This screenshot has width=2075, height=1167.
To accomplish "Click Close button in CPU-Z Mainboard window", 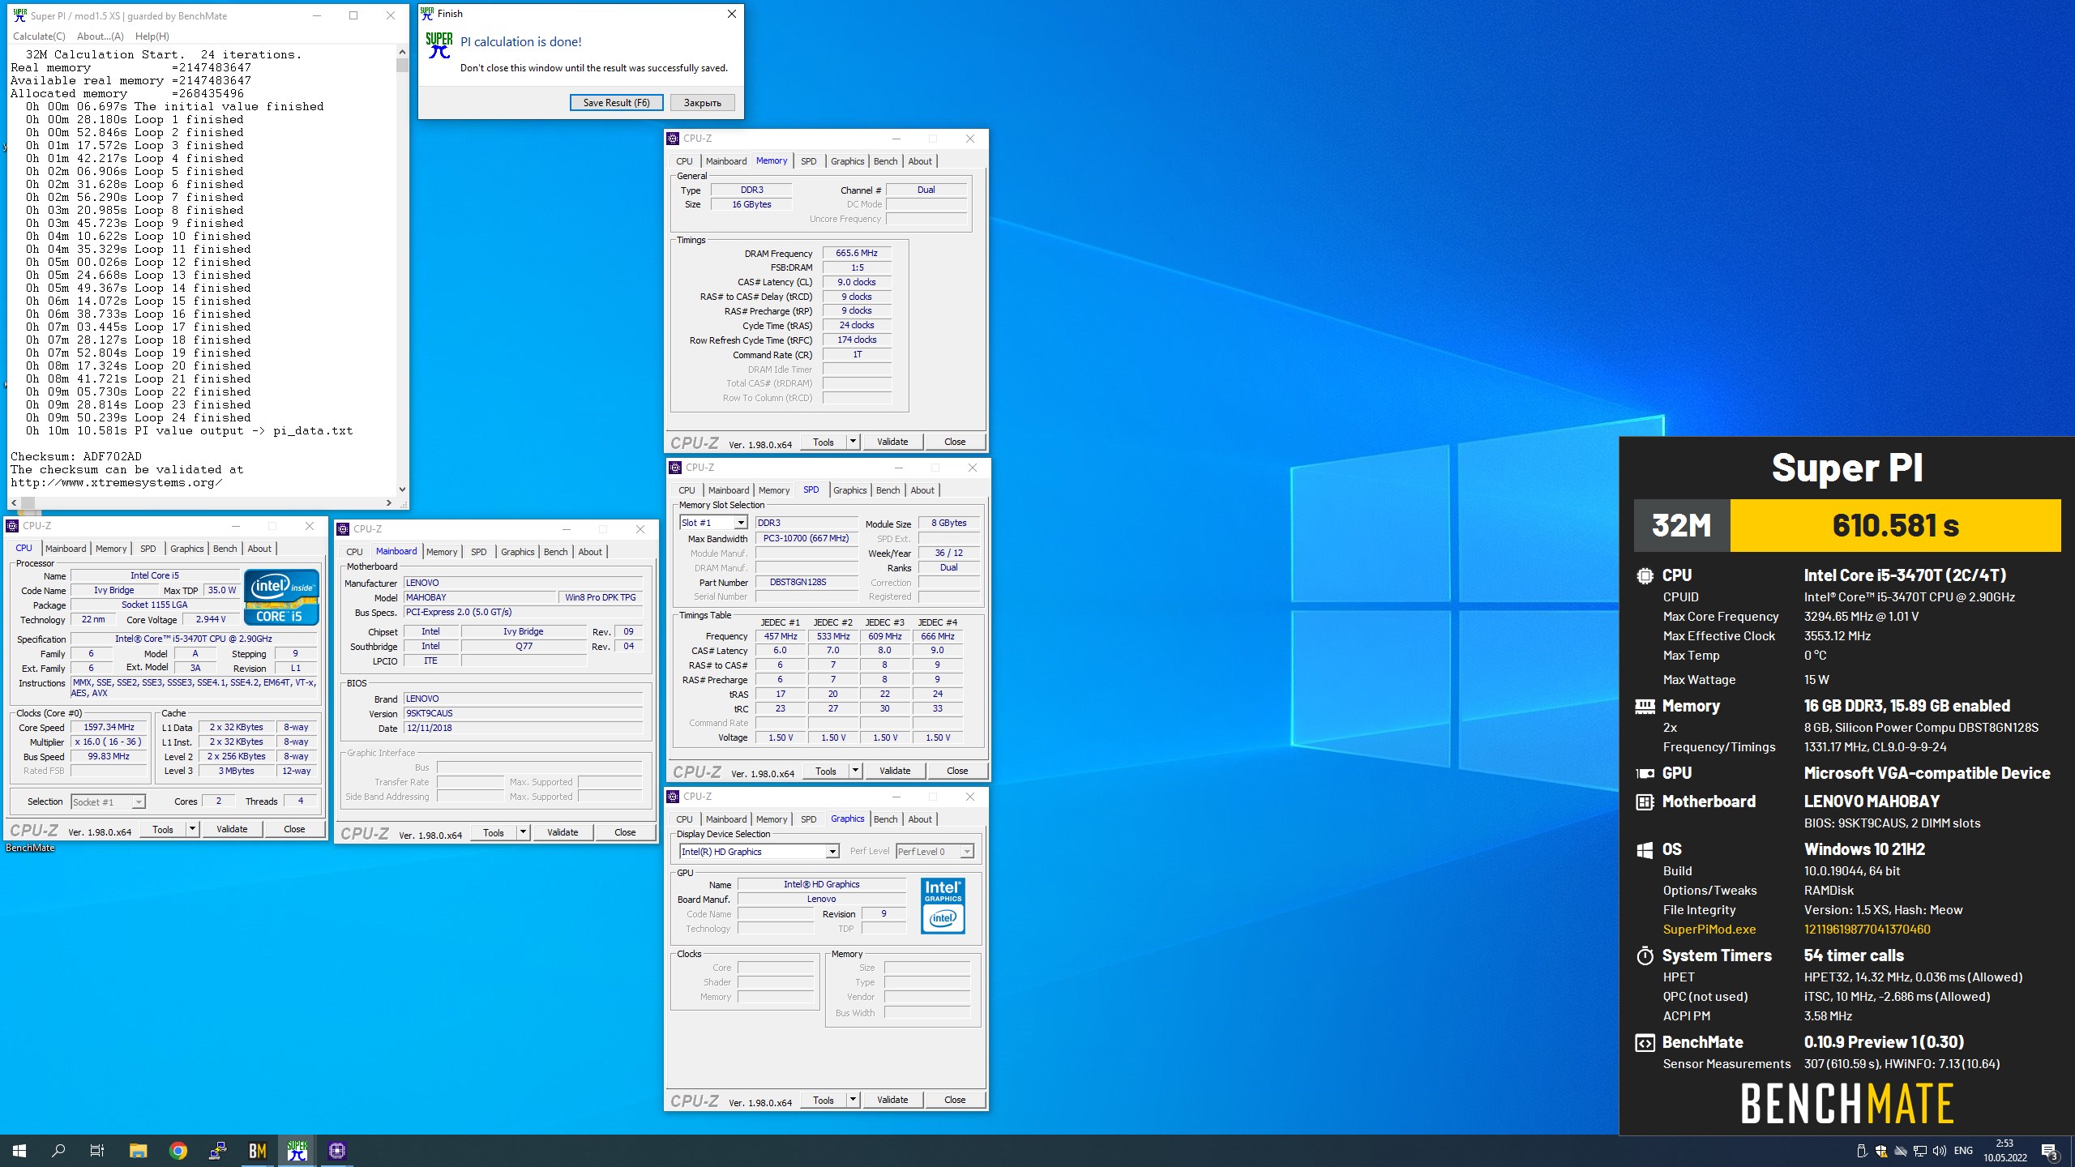I will pyautogui.click(x=625, y=832).
